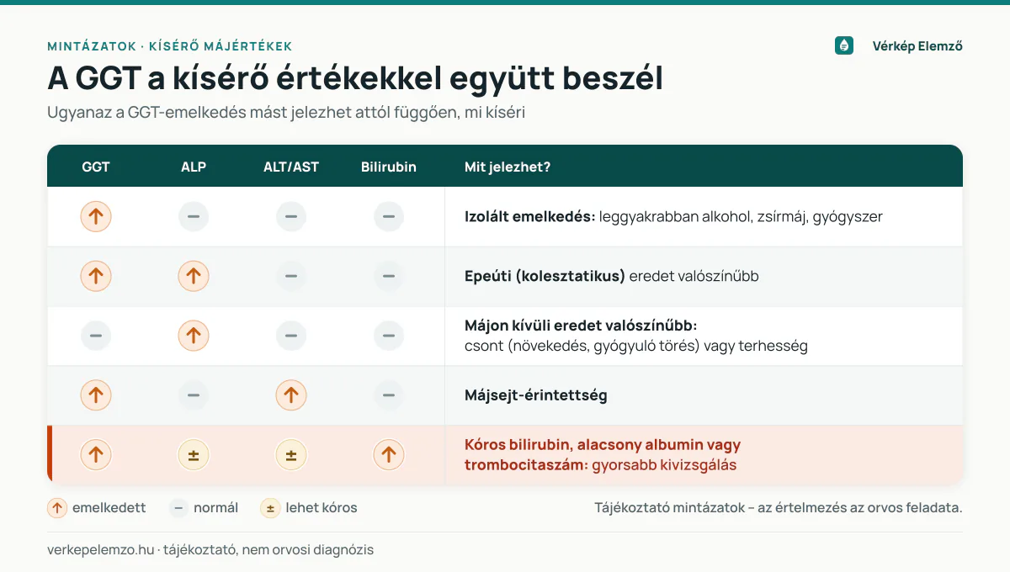1010x572 pixels.
Task: Click the ALP up arrow in the Májon kívüli row
Action: tap(194, 336)
